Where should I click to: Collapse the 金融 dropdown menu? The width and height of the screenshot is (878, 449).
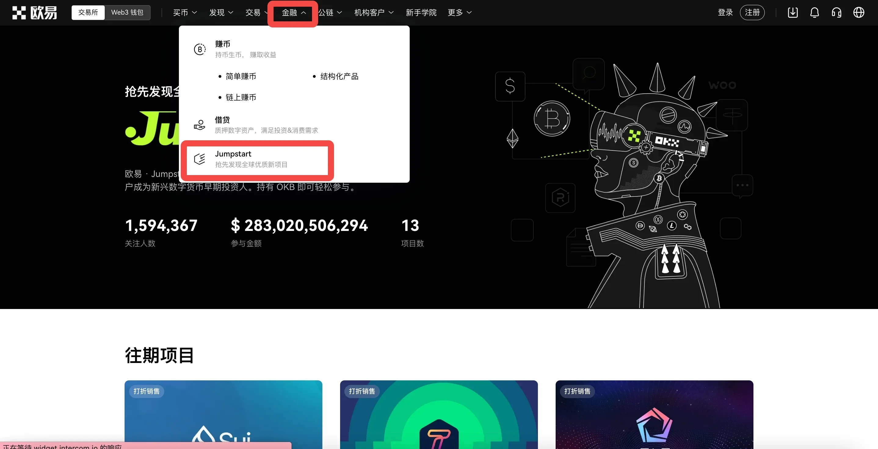click(x=293, y=13)
